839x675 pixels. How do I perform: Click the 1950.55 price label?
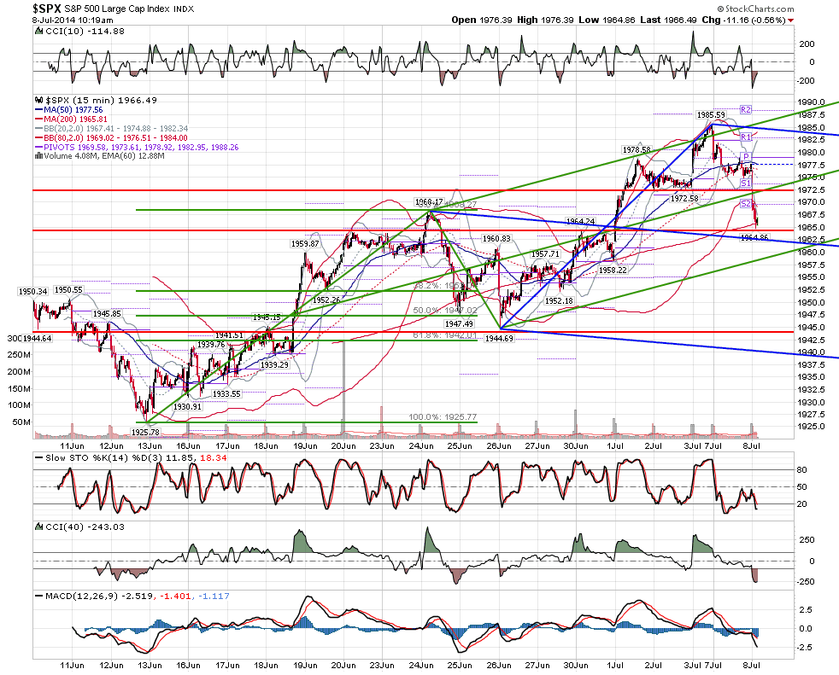(x=68, y=289)
